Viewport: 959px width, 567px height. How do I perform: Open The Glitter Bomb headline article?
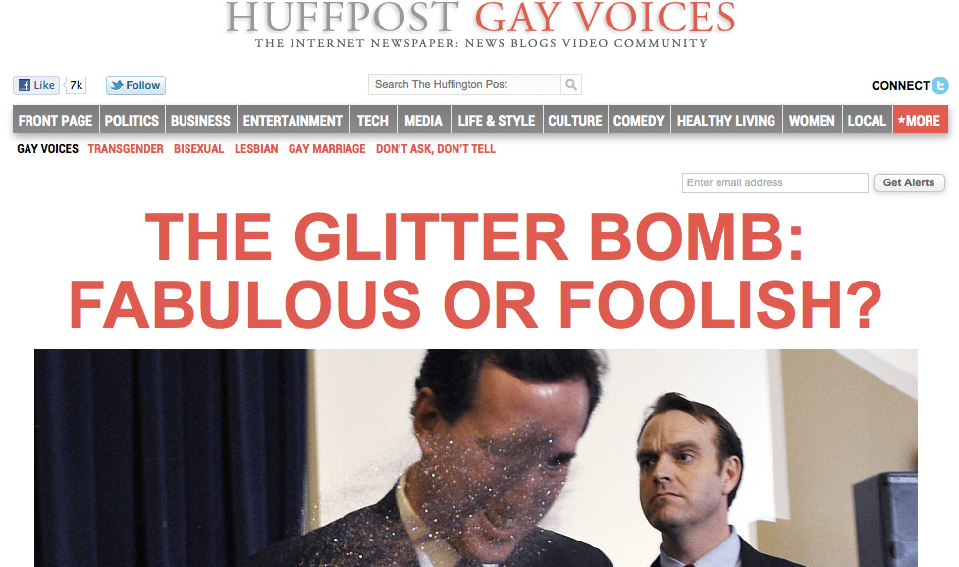pyautogui.click(x=475, y=270)
